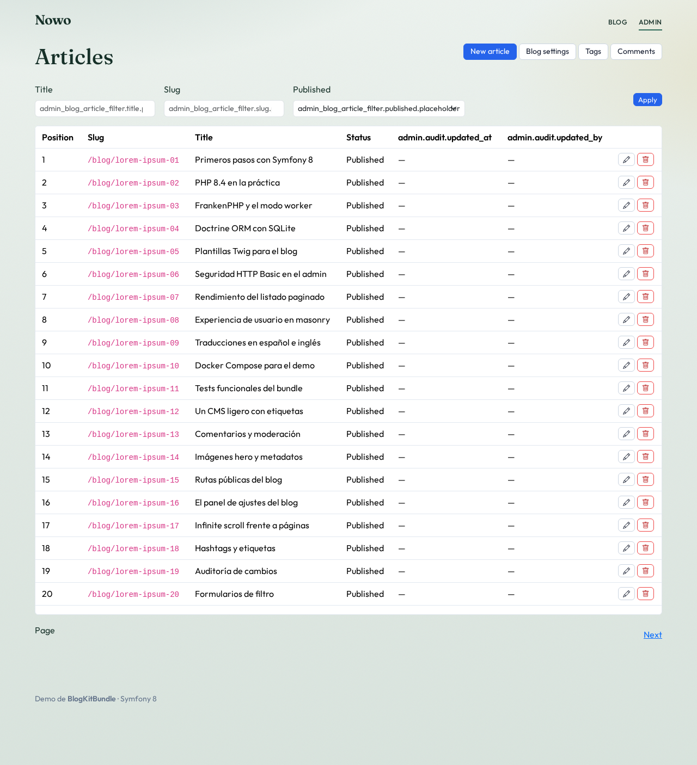The height and width of the screenshot is (765, 697).
Task: Create a New article
Action: [x=490, y=52]
